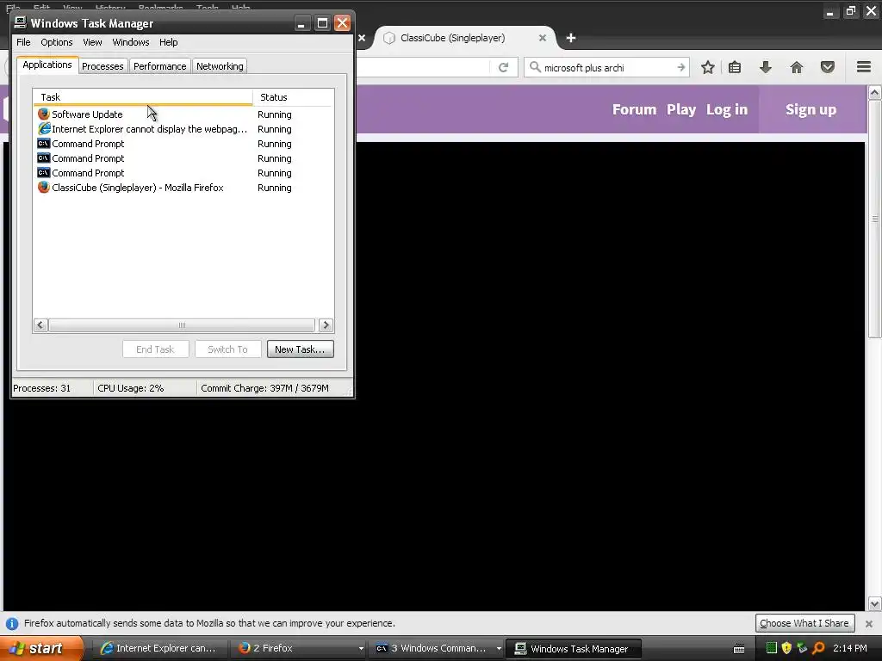Open a new Firefox tab with plus button
Image resolution: width=882 pixels, height=661 pixels.
(571, 38)
